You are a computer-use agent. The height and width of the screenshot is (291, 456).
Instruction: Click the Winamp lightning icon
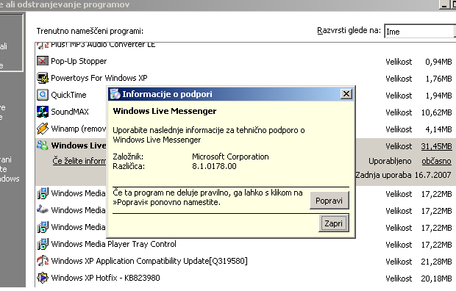[43, 129]
